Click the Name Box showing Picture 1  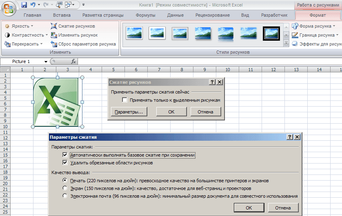coord(22,61)
